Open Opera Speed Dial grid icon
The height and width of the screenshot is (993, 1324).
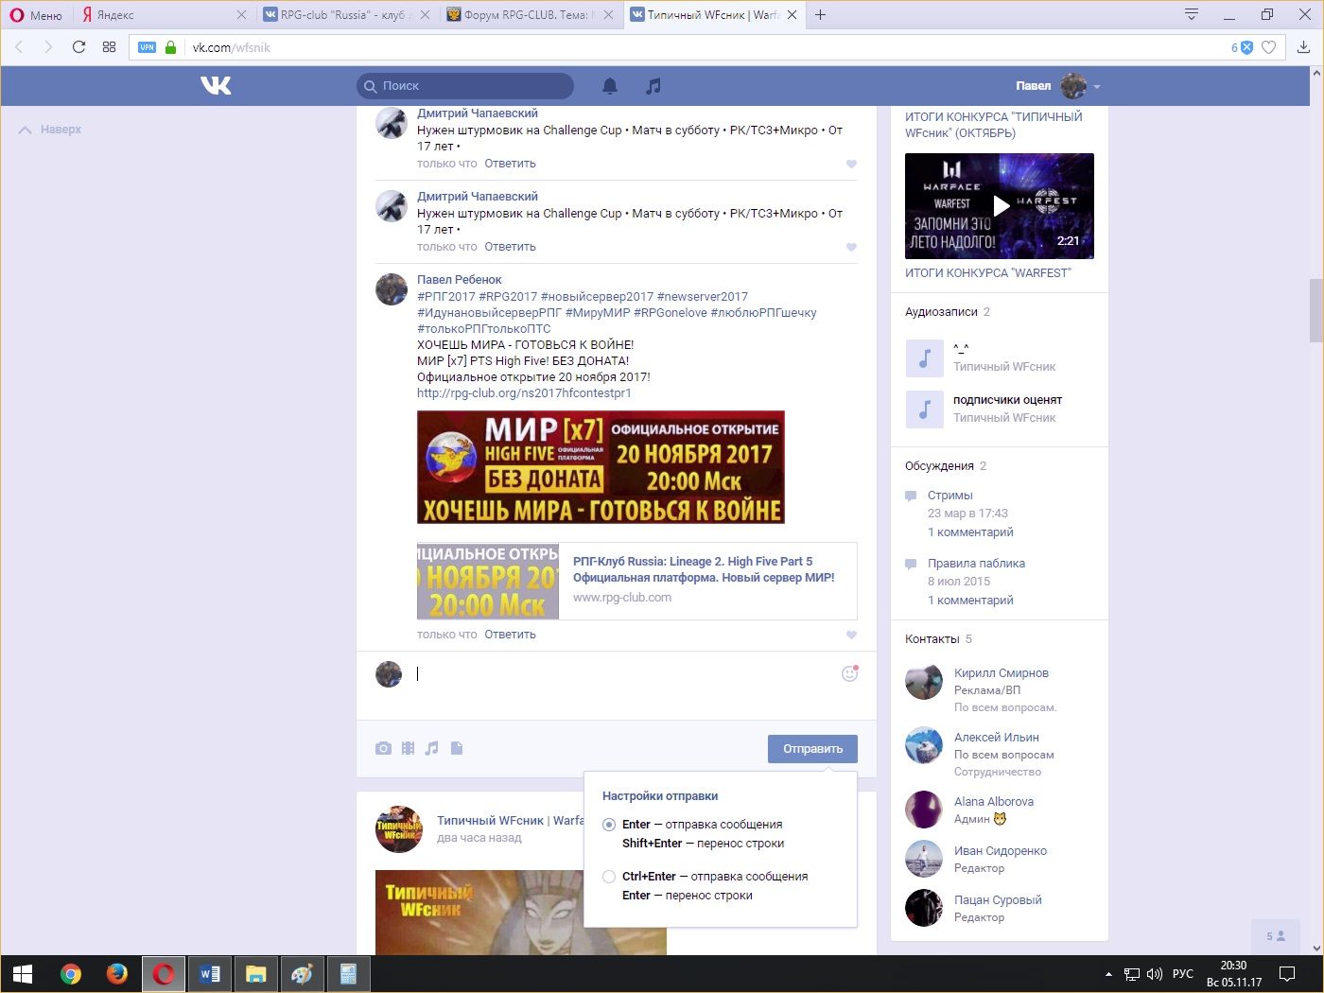coord(109,47)
